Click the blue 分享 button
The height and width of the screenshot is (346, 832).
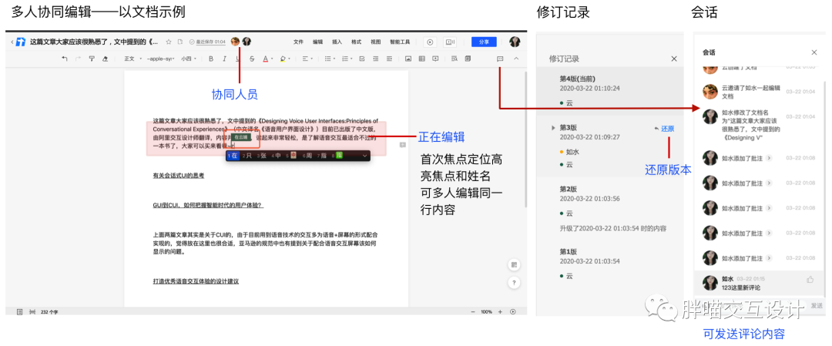(x=484, y=42)
